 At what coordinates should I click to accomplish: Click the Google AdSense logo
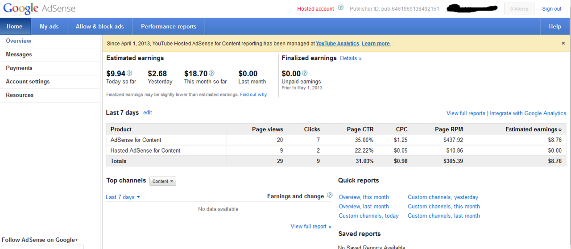click(x=39, y=8)
